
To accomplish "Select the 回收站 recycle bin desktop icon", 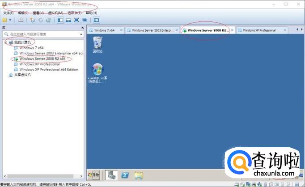I will pos(97,45).
